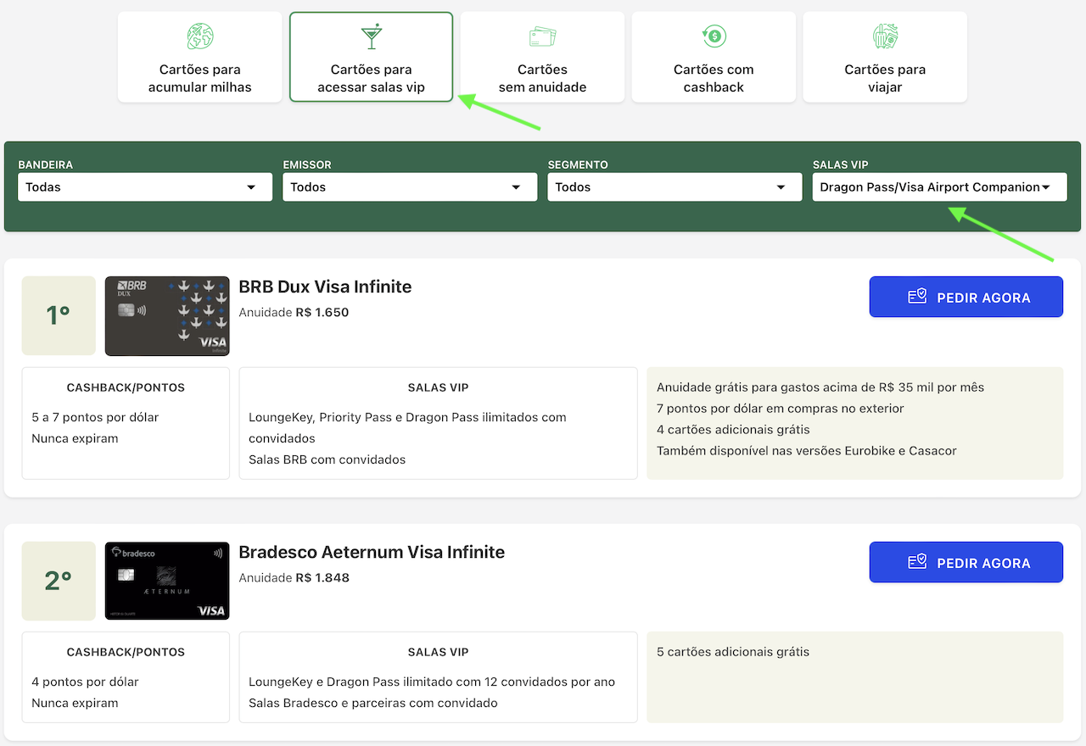1086x746 pixels.
Task: Click 'Salas Bradesco e parceiras com convidado'
Action: point(373,703)
